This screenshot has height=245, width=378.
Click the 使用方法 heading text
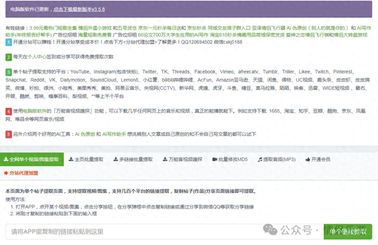15,199
